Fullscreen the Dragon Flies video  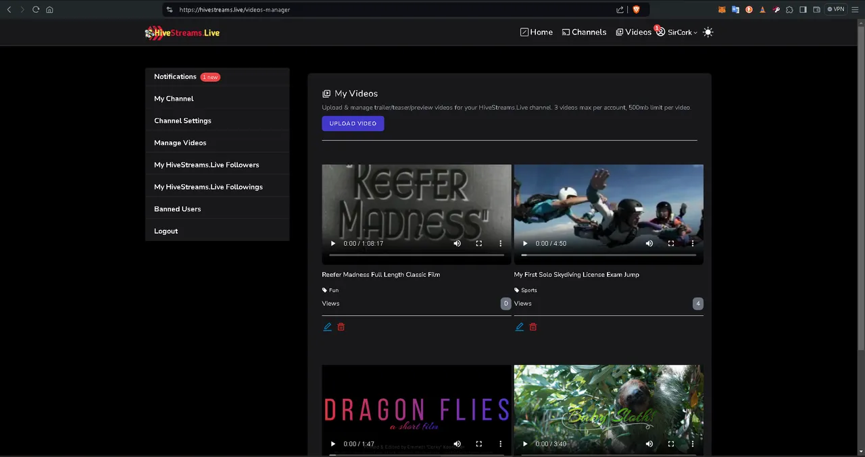[479, 444]
